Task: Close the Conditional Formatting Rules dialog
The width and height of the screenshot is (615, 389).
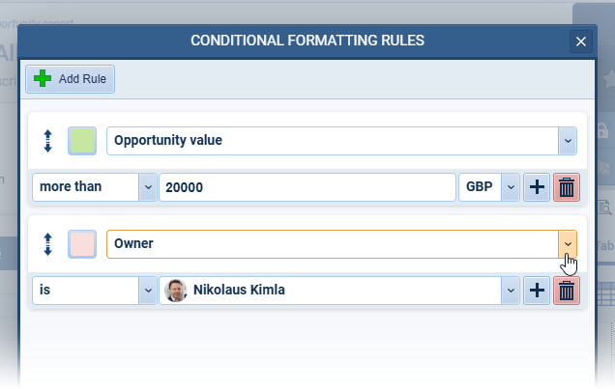Action: [580, 42]
